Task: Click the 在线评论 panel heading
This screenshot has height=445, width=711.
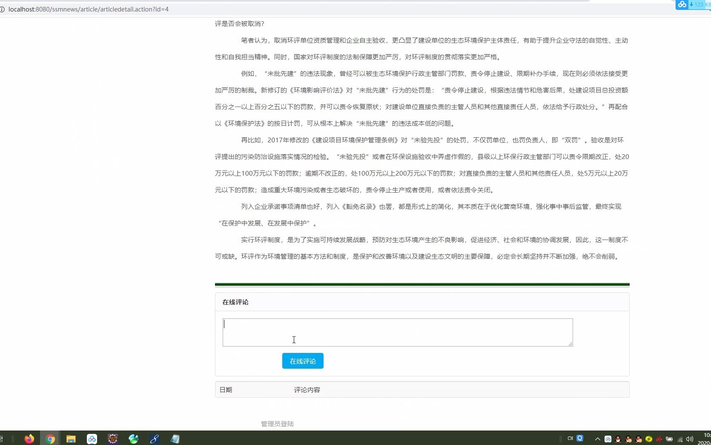Action: click(235, 302)
